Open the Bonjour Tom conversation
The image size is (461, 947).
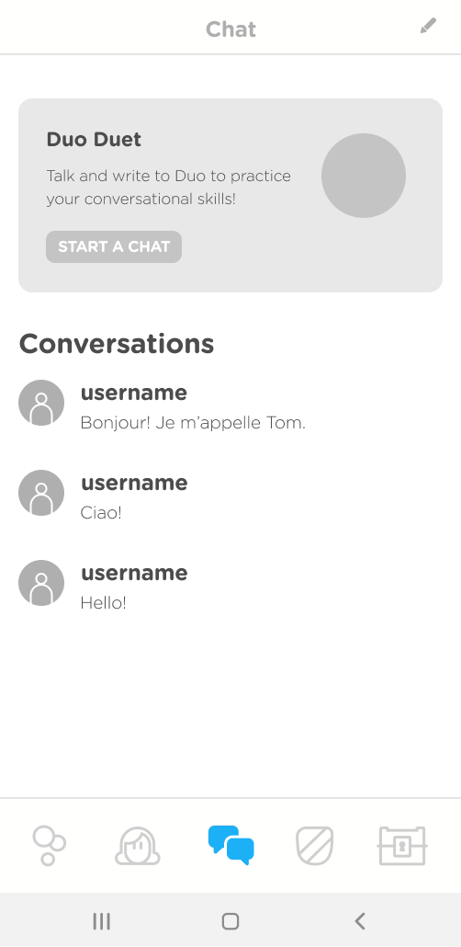point(230,406)
